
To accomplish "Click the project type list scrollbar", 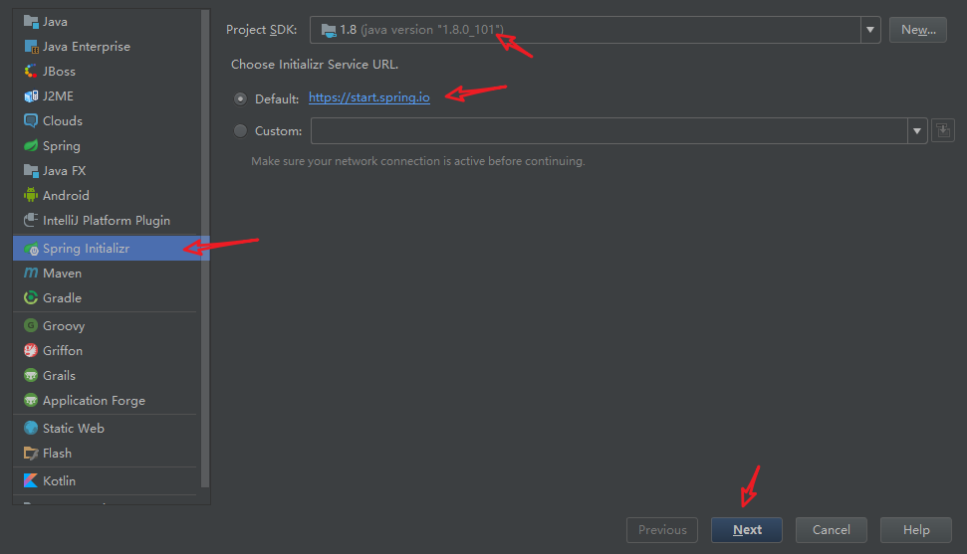I will point(205,249).
